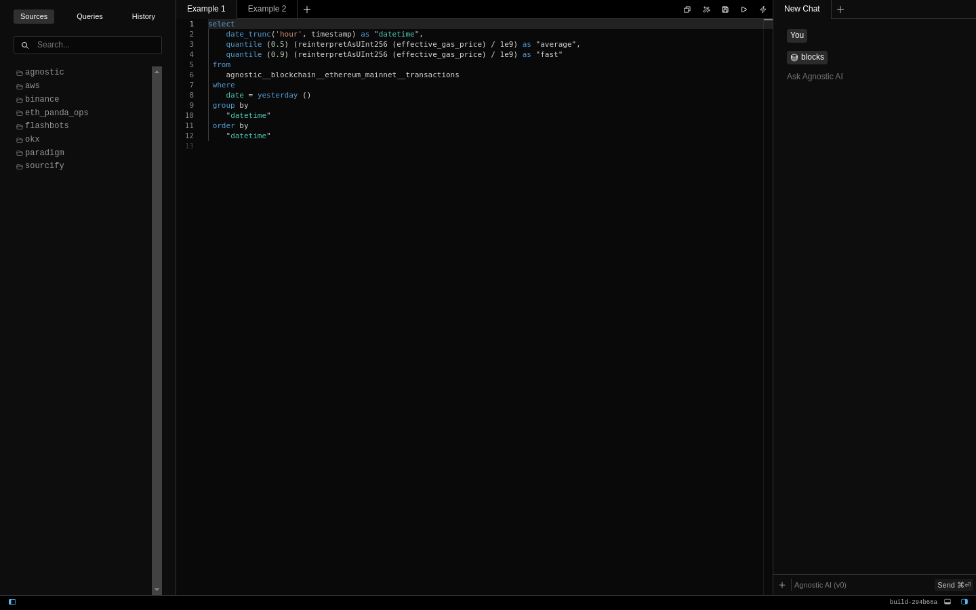Click "average" alias on line 3
976x610 pixels.
click(556, 44)
